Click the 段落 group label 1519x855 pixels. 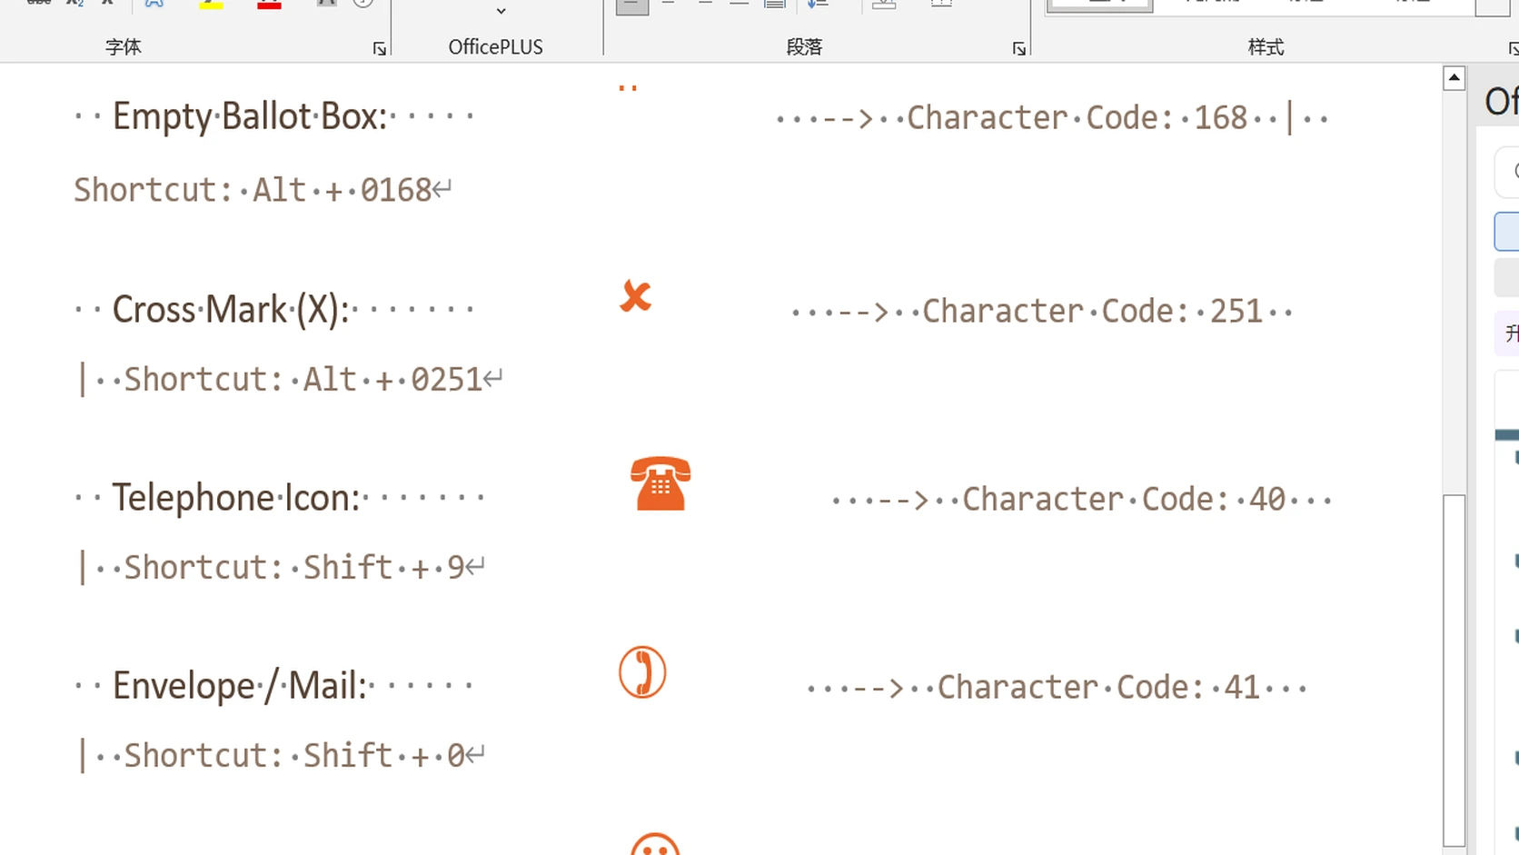[x=804, y=47]
